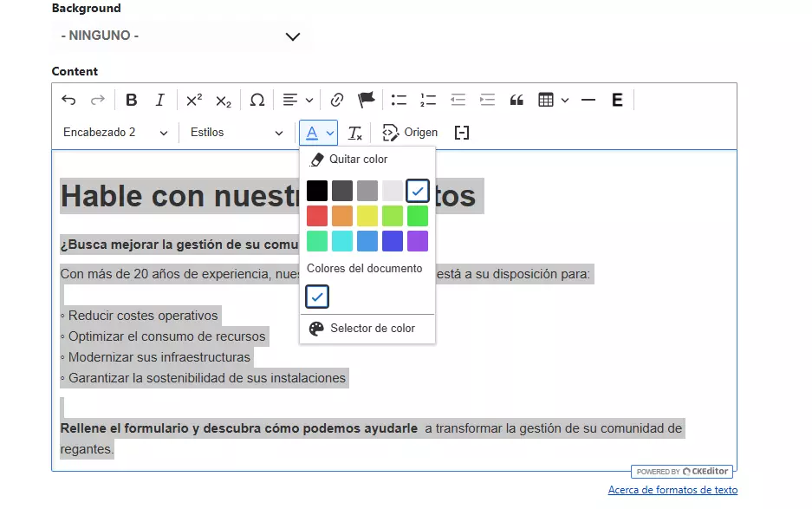The width and height of the screenshot is (812, 509).
Task: Undo the last change
Action: click(x=68, y=100)
